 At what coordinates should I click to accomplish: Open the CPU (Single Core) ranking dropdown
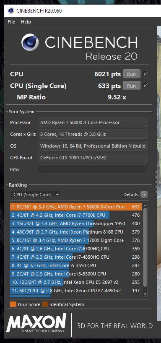click(36, 195)
